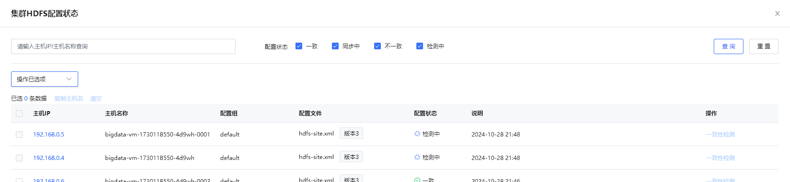Image resolution: width=790 pixels, height=182 pixels.
Task: Uncheck the 一致 status filter
Action: [x=299, y=46]
